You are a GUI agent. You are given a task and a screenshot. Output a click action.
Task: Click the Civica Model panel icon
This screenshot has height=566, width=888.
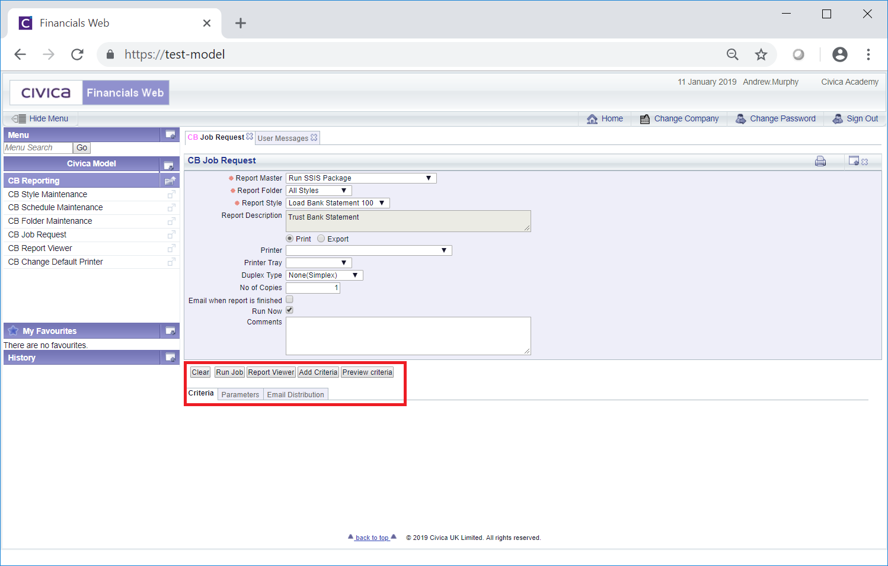tap(168, 165)
